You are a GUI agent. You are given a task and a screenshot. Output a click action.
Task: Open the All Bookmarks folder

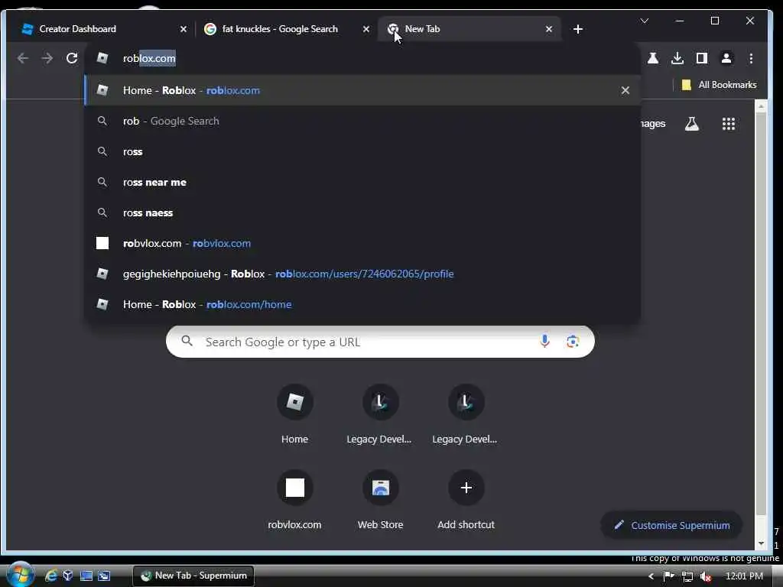[719, 85]
